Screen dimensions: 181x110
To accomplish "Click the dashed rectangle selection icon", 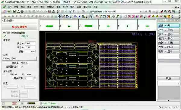I will [104, 16].
